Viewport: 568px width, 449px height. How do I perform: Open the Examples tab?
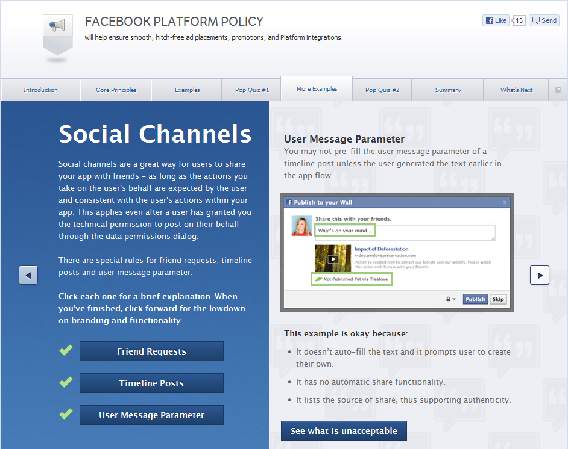pyautogui.click(x=187, y=90)
